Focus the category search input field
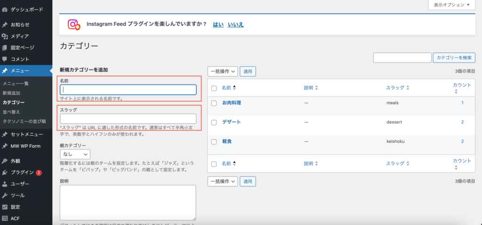 click(x=402, y=58)
